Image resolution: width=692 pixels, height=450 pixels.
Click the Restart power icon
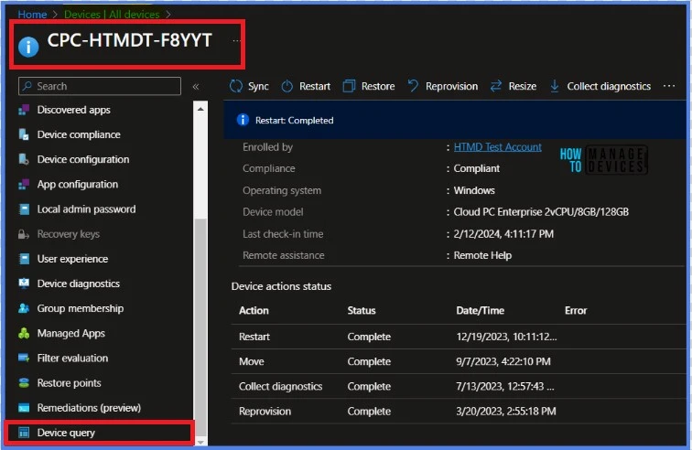tap(287, 86)
